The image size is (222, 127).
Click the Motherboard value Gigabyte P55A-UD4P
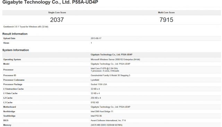(x=110, y=107)
